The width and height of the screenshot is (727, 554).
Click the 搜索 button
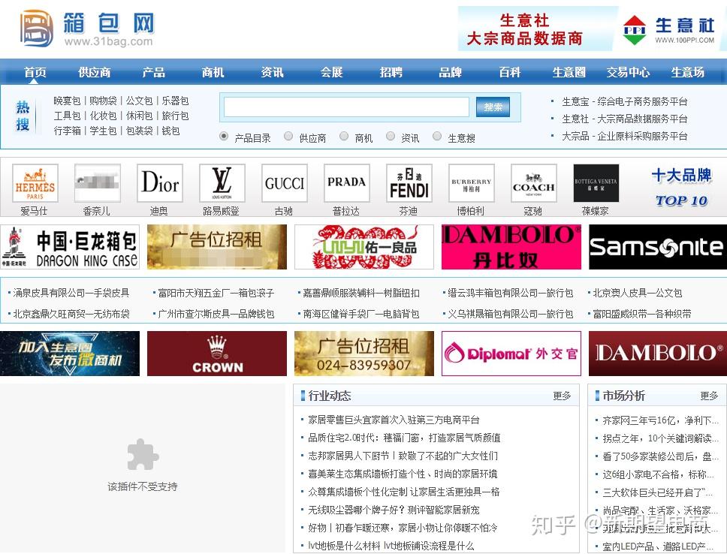[493, 107]
